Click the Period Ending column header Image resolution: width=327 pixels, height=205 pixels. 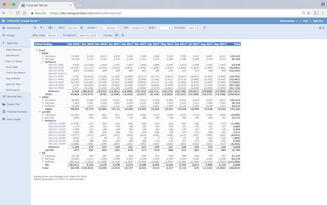(51, 44)
